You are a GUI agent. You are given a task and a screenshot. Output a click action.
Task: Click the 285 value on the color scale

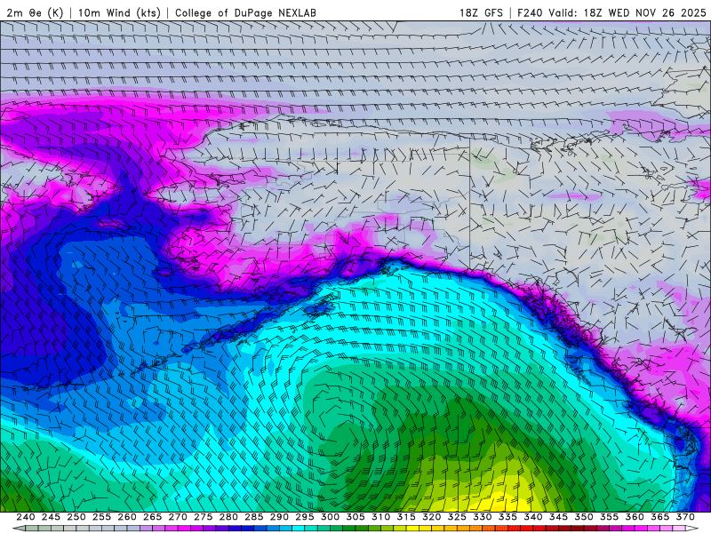click(254, 517)
